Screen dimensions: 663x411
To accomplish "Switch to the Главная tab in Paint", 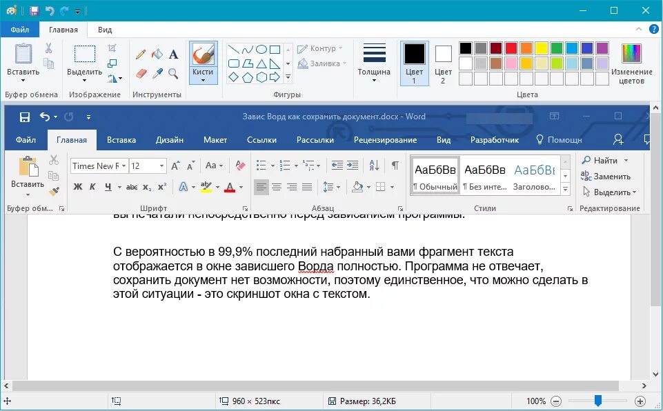I will (63, 30).
